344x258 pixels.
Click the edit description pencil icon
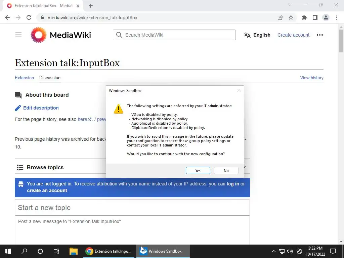click(18, 108)
